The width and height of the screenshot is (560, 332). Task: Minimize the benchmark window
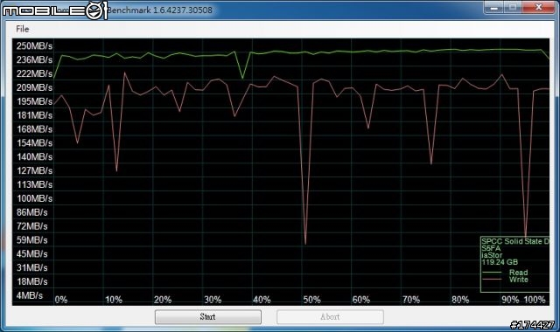coord(494,8)
